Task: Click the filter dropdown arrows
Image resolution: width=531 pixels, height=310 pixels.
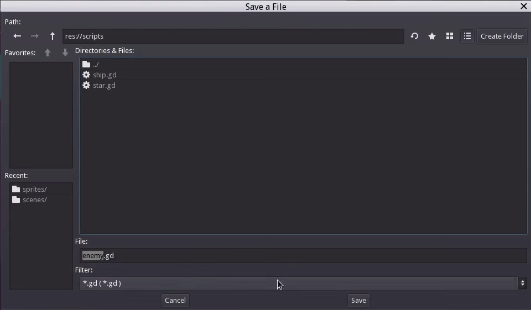Action: coord(523,283)
